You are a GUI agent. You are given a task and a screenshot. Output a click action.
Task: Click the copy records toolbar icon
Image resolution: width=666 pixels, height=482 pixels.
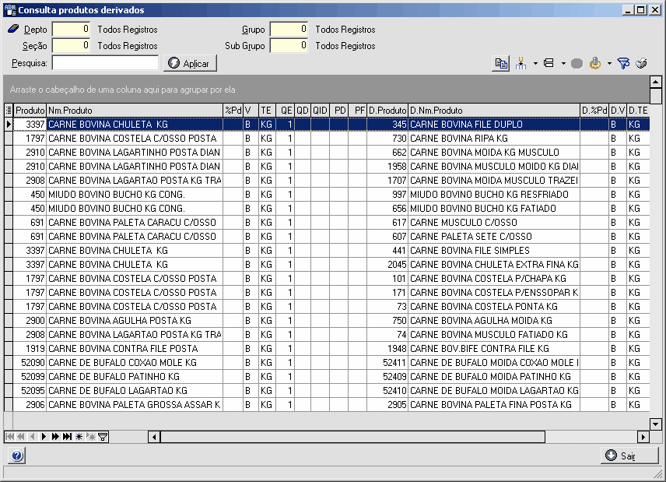501,64
